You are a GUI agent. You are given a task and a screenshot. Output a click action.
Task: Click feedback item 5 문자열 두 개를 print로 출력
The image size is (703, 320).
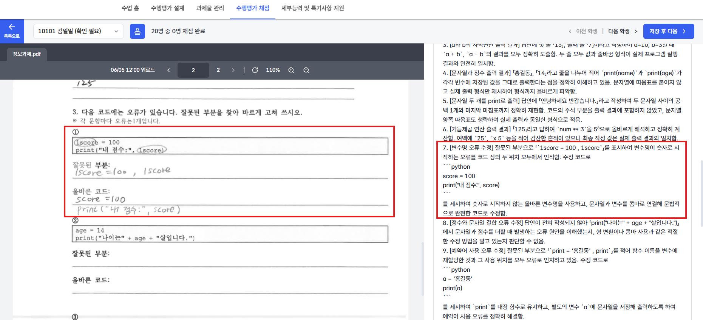(562, 110)
